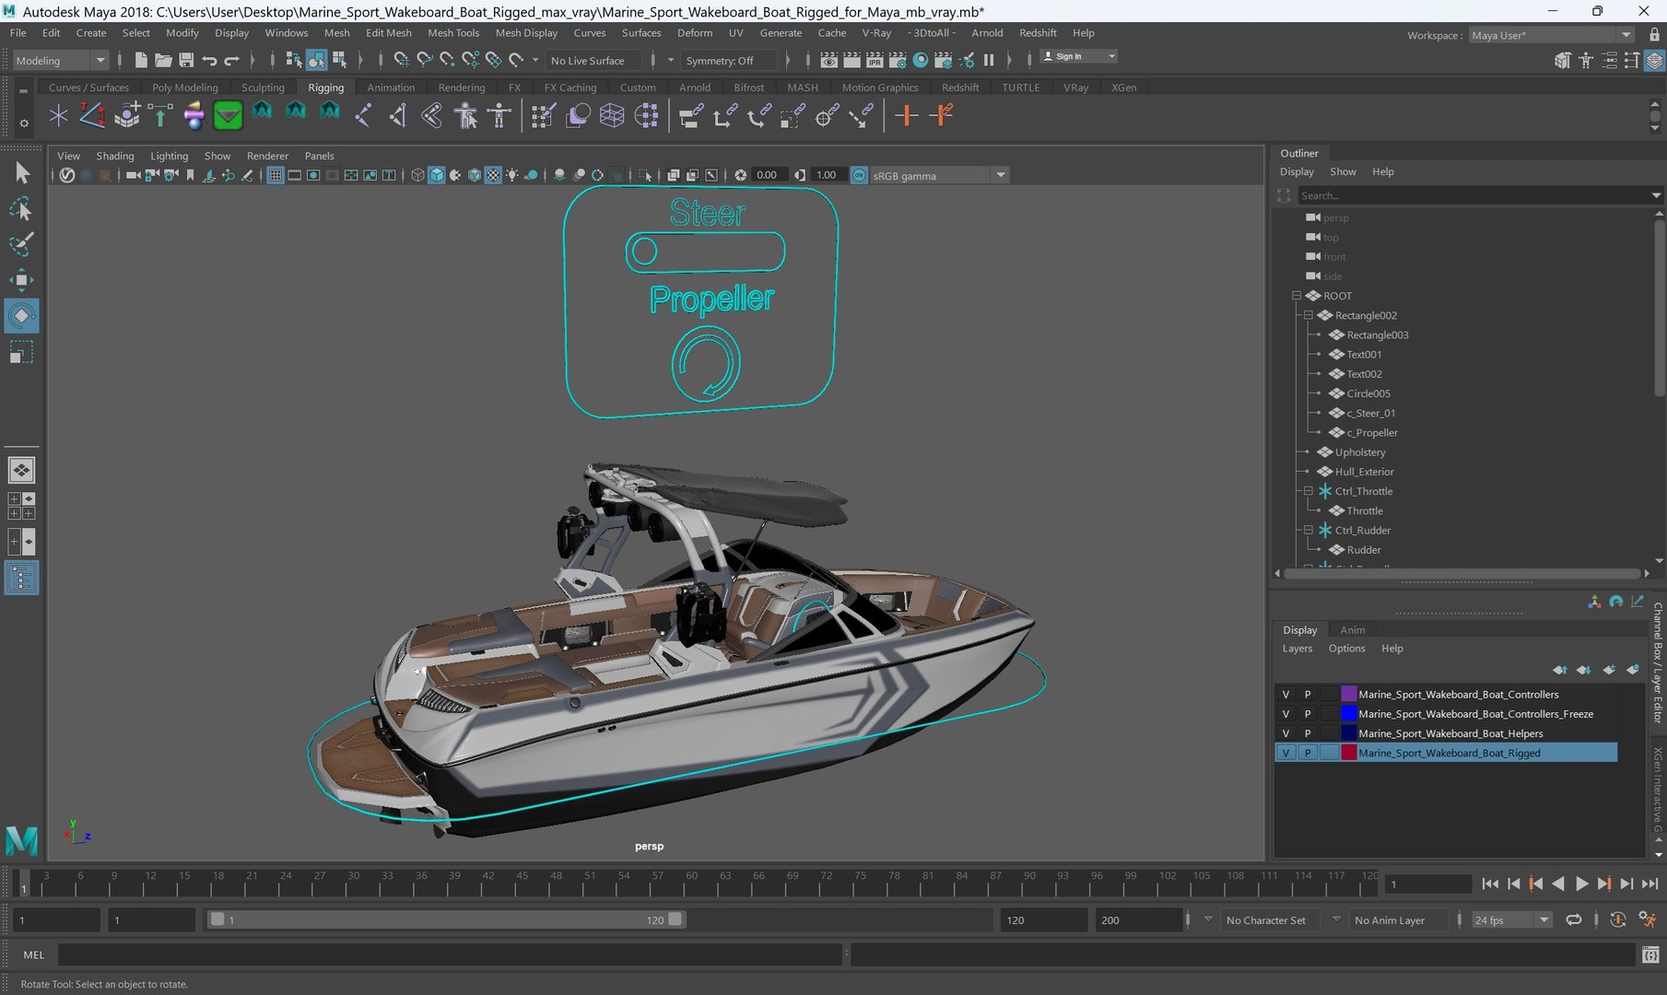
Task: Choose the Paint Selection tool
Action: point(22,244)
